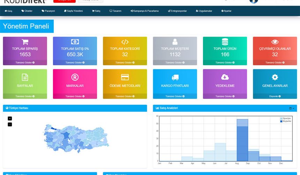Click Tümünü Göster on Toplam Sipariş card
This screenshot has height=175, width=300.
25,62
